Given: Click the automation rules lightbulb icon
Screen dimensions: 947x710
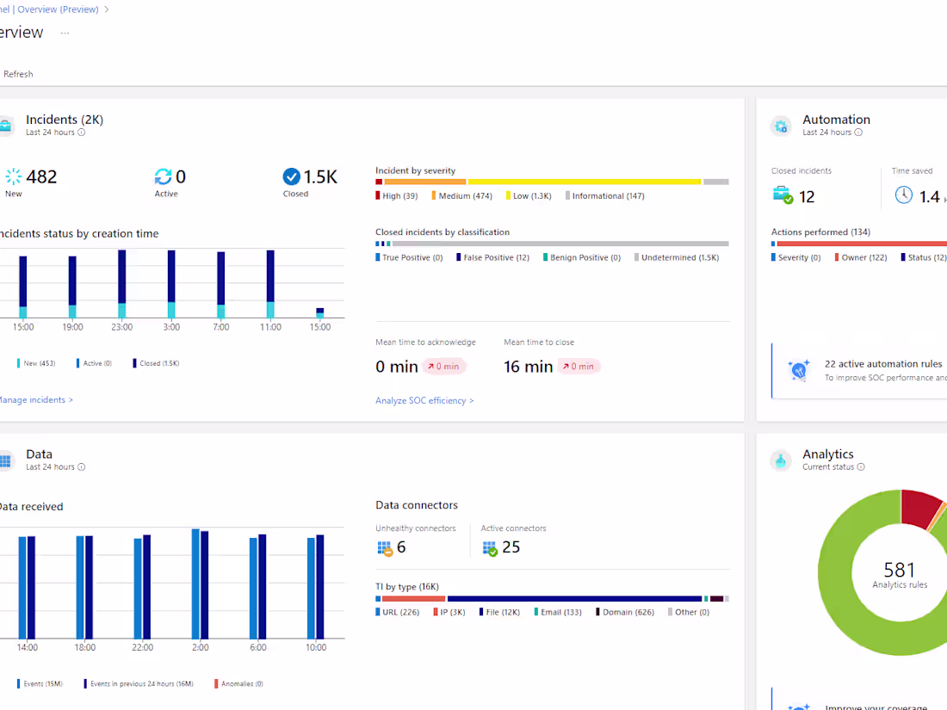Looking at the screenshot, I should pos(799,369).
